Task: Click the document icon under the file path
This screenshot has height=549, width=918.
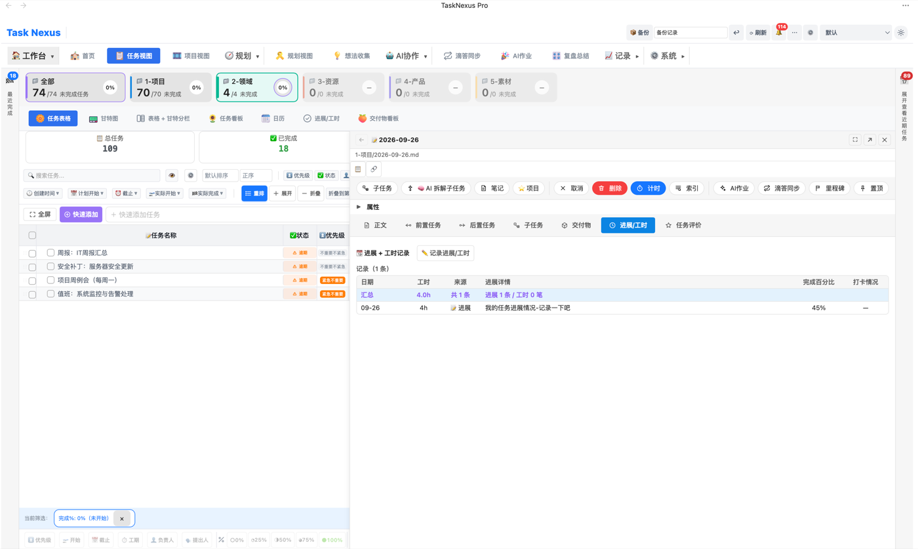Action: 358,169
